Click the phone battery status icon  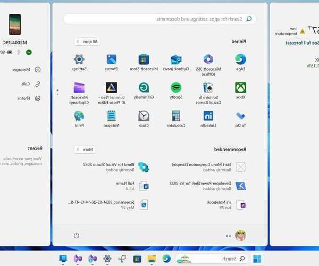10,52
